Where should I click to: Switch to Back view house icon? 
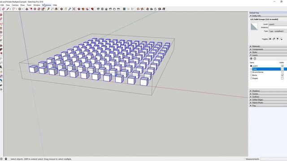[114, 9]
